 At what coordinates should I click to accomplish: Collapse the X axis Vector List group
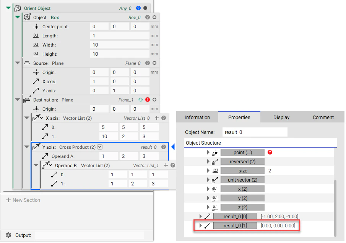coord(27,118)
